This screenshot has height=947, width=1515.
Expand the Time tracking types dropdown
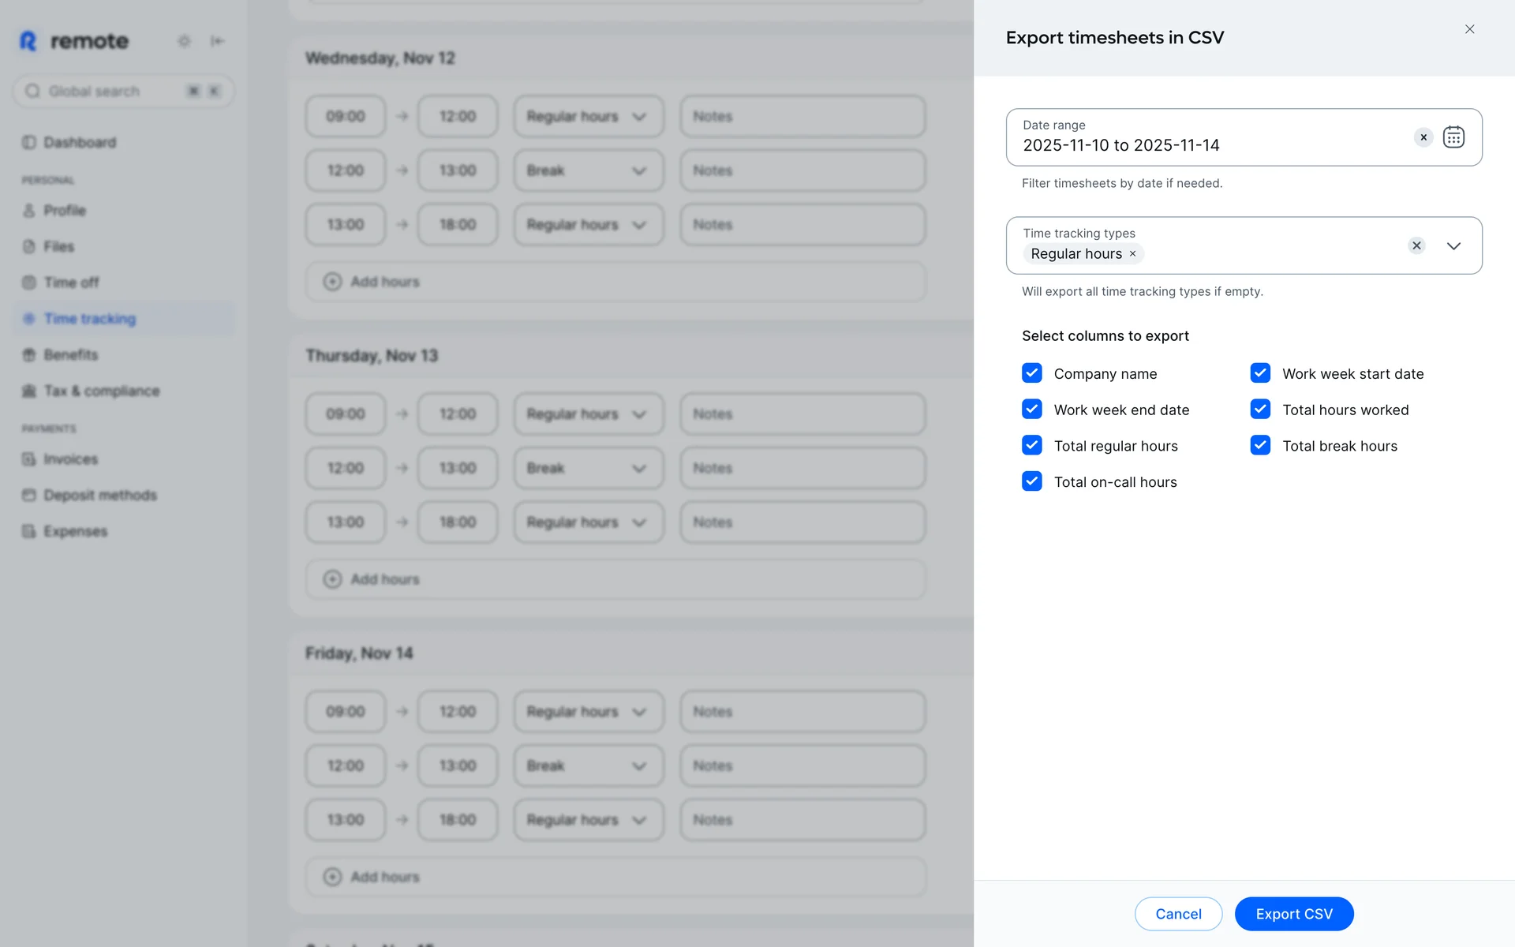[x=1453, y=246]
